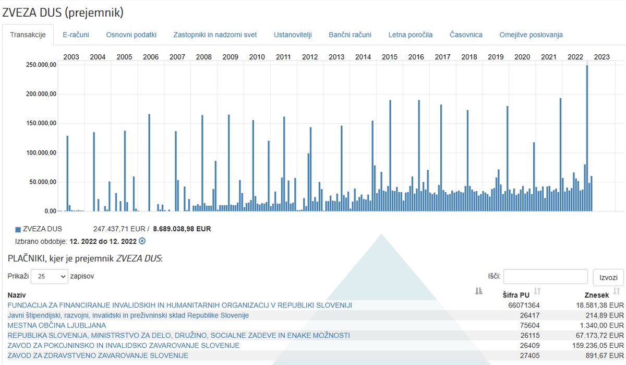The image size is (626, 365).
Task: Clear the selected period filter icon
Action: [x=142, y=241]
